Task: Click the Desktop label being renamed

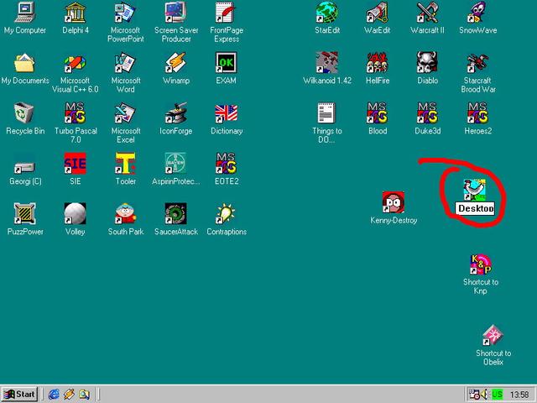Action: 475,208
